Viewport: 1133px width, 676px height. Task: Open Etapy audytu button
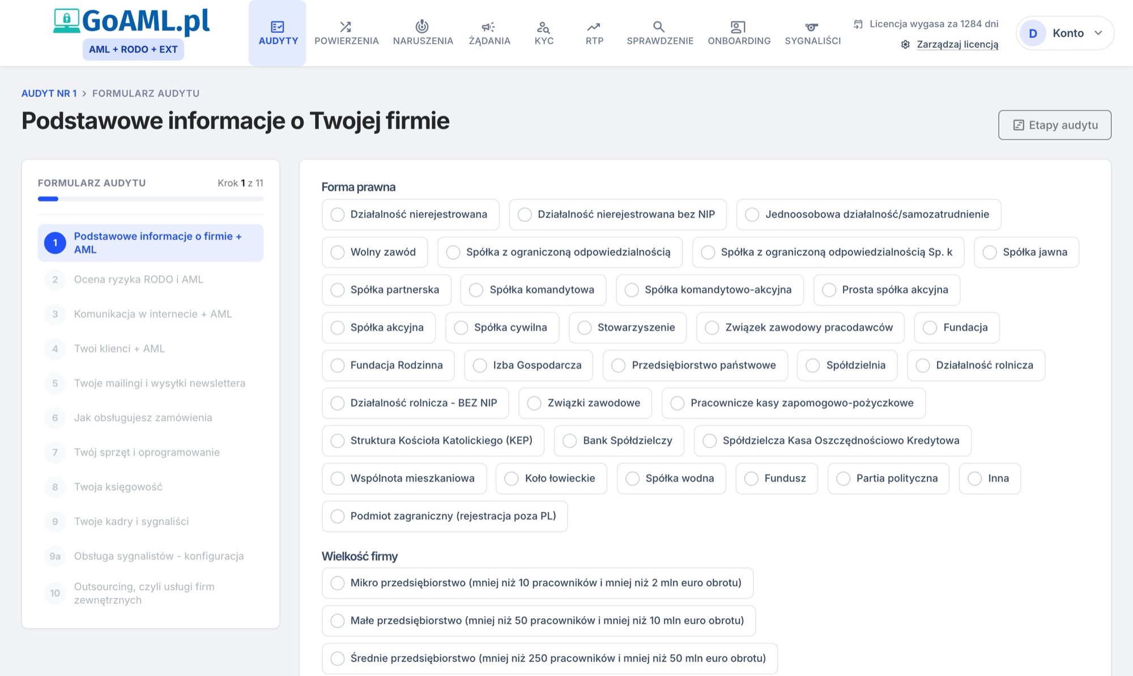tap(1054, 125)
